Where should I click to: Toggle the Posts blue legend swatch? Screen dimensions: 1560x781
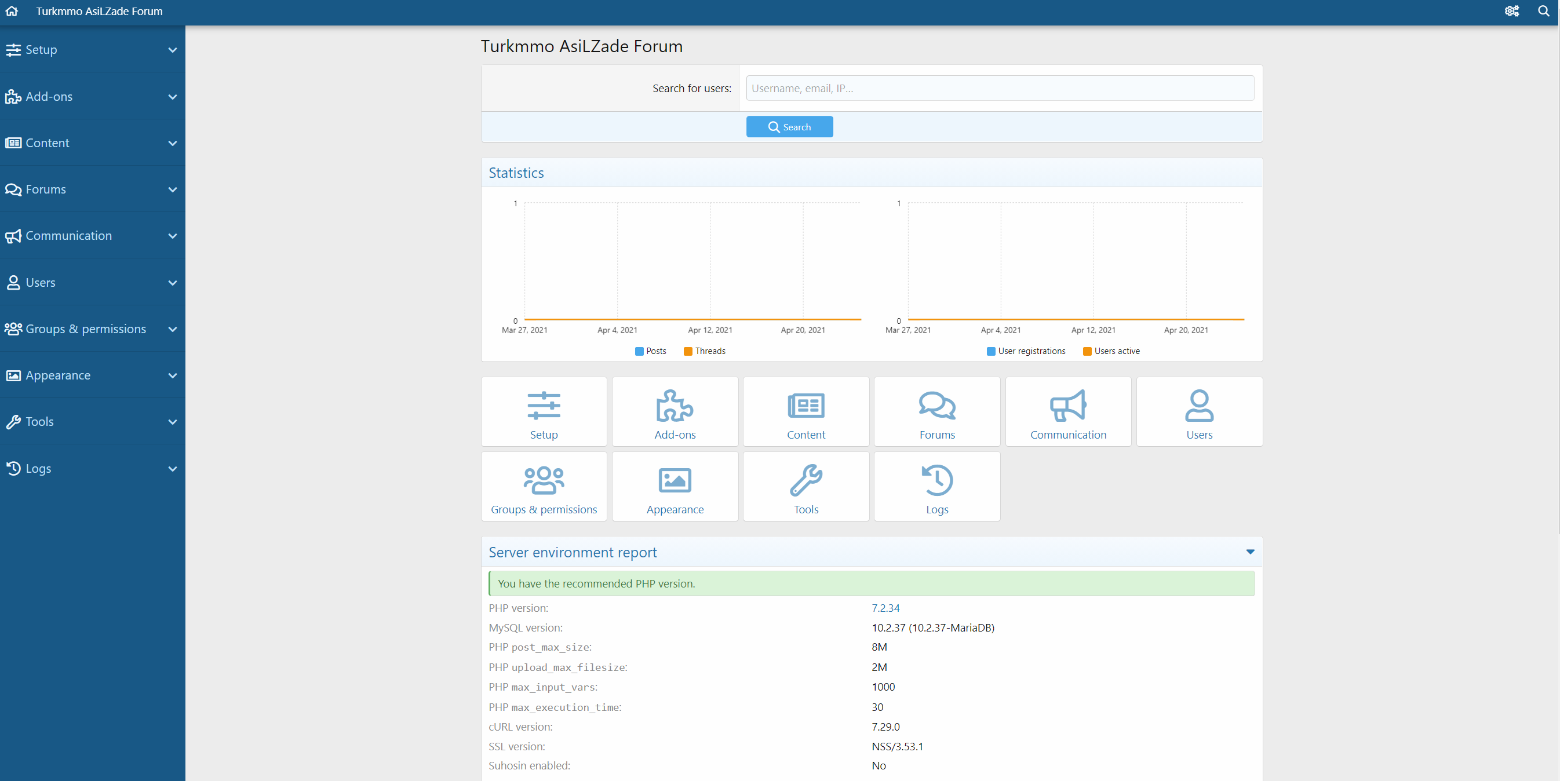639,351
